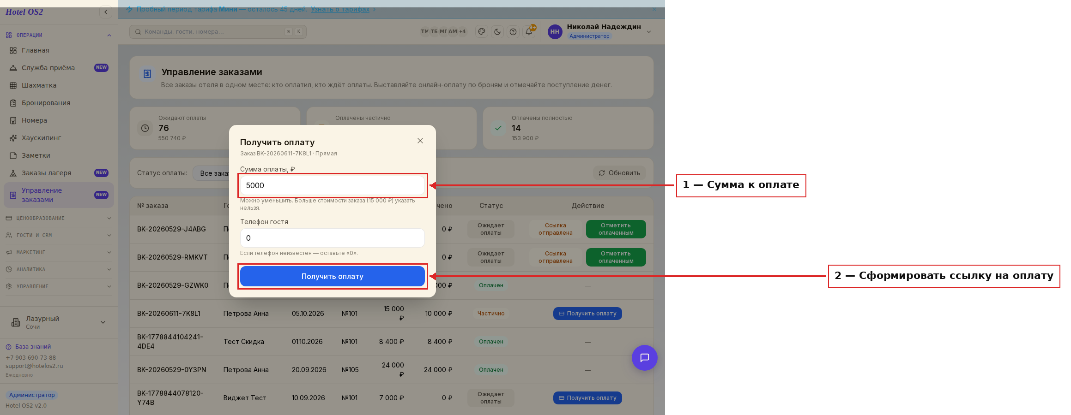Open the help question-mark icon

tap(513, 32)
